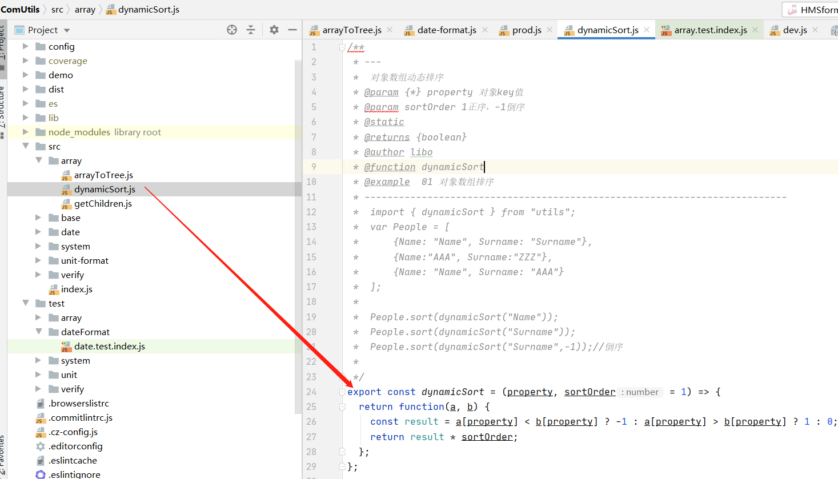Open Project panel settings gear
The width and height of the screenshot is (838, 479).
pos(274,30)
